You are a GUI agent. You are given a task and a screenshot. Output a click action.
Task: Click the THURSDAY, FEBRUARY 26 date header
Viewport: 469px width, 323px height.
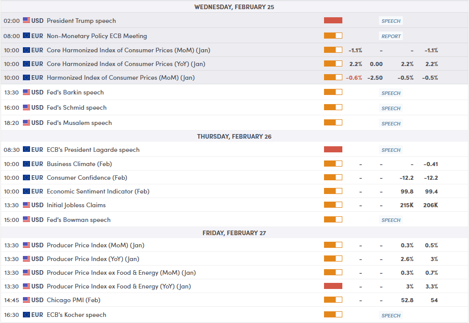(234, 136)
